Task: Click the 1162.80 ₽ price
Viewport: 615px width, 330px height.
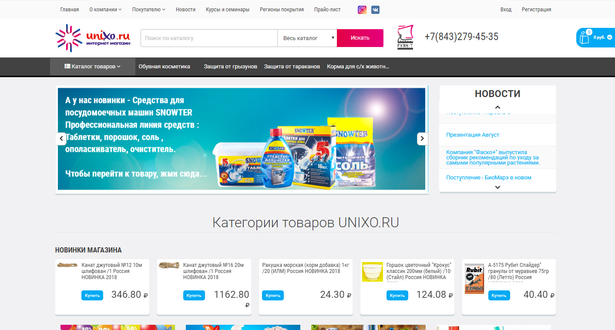Action: click(x=232, y=299)
